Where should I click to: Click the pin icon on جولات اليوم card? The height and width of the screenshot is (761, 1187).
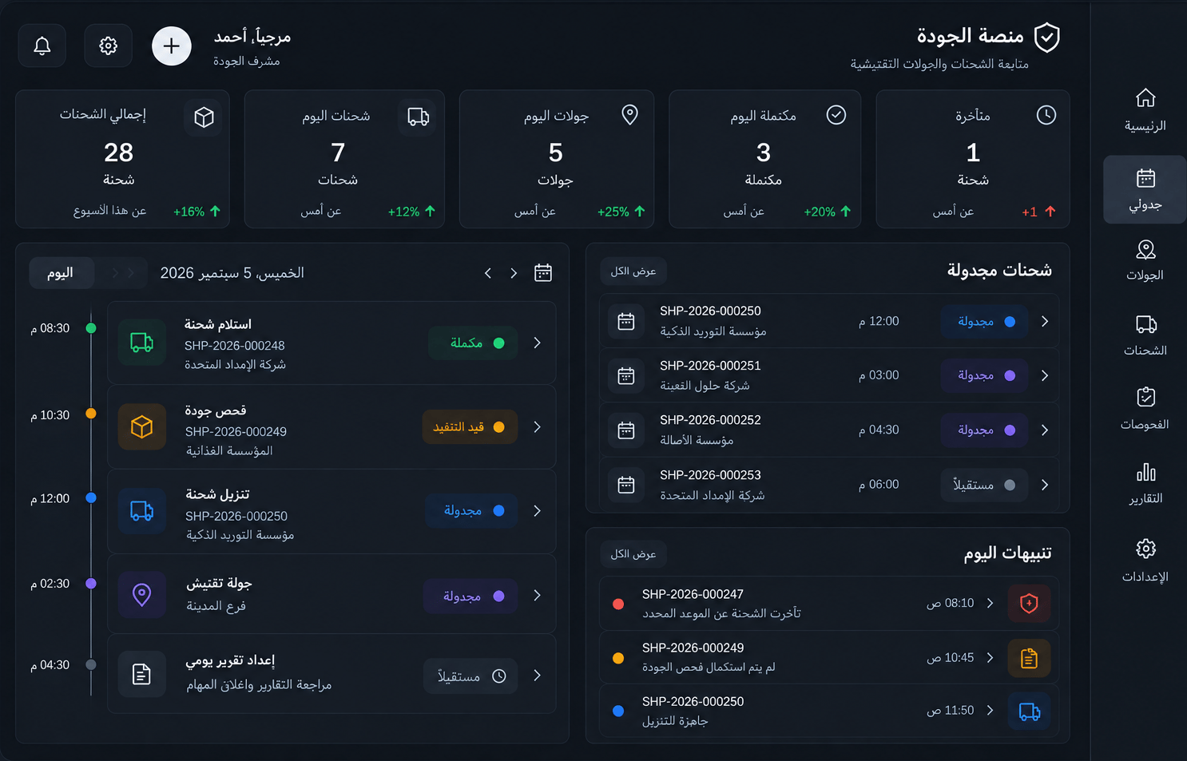pos(629,115)
